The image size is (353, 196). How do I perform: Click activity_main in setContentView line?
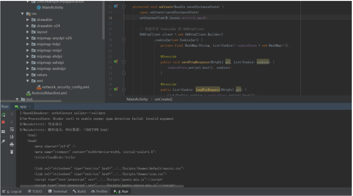coord(193,18)
